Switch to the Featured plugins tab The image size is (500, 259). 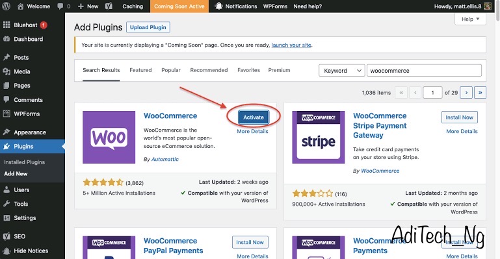click(140, 70)
